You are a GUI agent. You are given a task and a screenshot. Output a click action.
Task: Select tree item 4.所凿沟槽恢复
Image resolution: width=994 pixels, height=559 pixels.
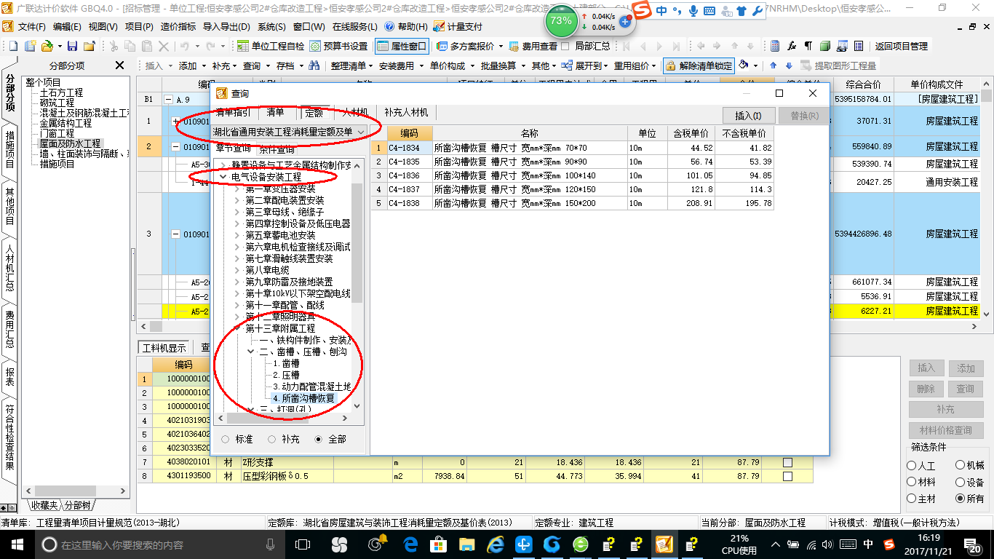[303, 398]
